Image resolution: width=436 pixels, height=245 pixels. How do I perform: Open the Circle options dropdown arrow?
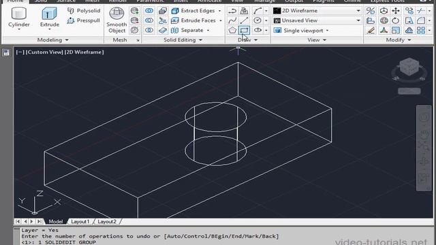pos(266,20)
